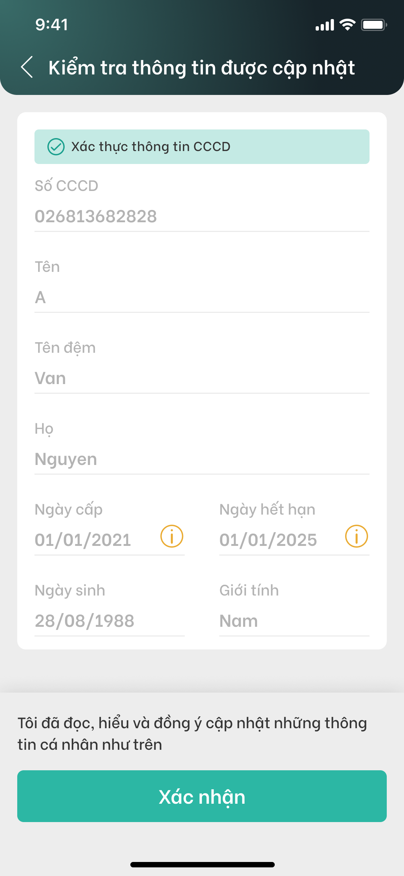Tap the page title Kiểm tra thông tin

[x=202, y=68]
